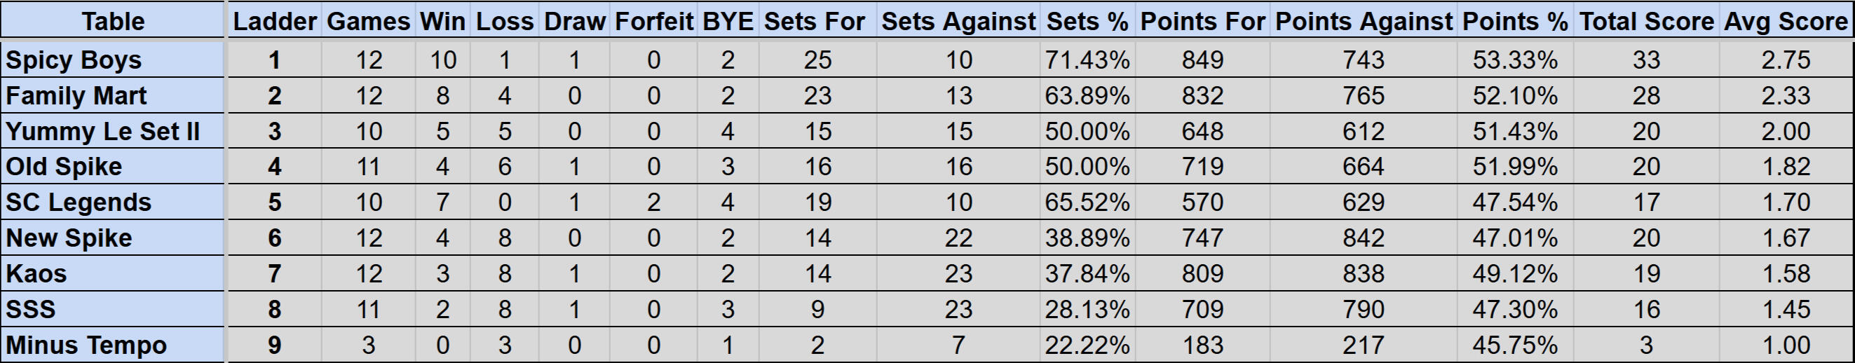Click the Ladder column header
Screen dimensions: 1855x363
coord(274,22)
